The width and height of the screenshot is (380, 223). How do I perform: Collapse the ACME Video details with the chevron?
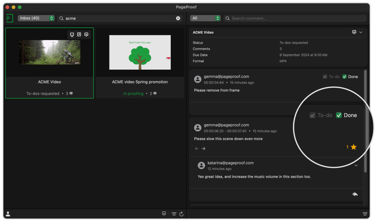(361, 32)
